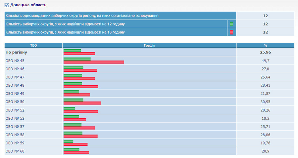Click the green 12 o'clock legend icon

tap(232, 24)
